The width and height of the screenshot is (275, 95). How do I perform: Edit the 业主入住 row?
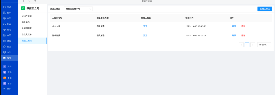coord(234,26)
